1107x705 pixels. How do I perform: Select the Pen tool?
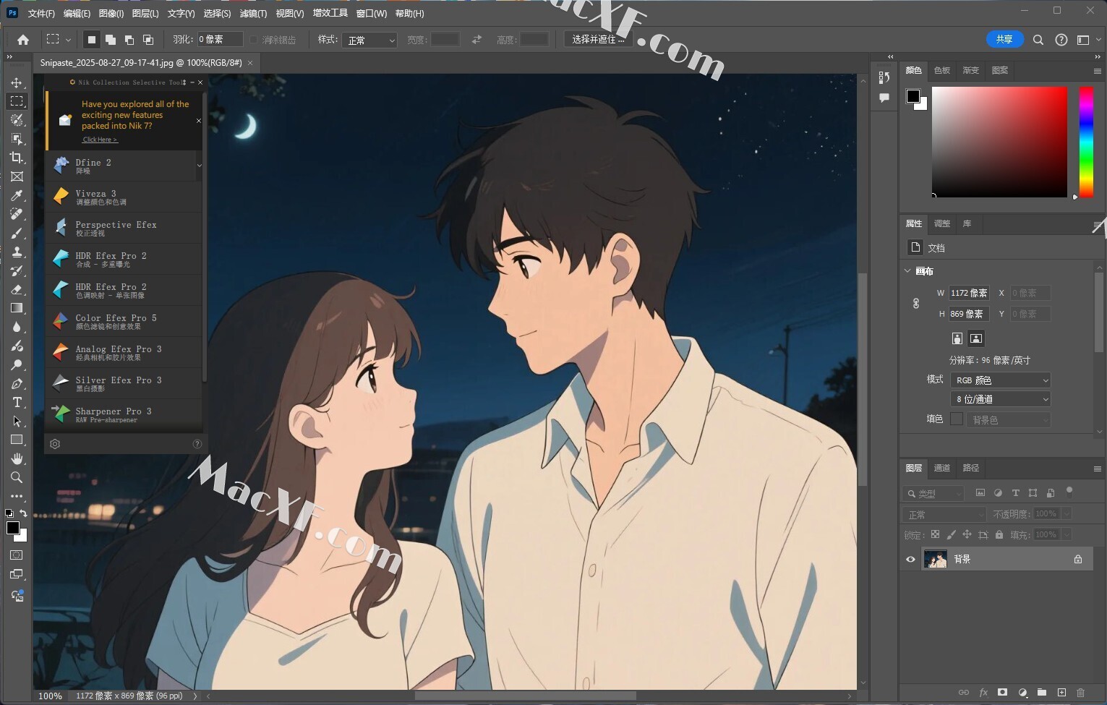coord(17,383)
